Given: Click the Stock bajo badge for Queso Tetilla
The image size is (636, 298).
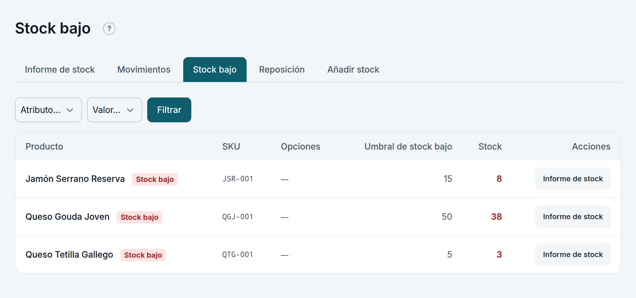Looking at the screenshot, I should coord(143,255).
